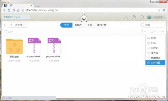Reload the page with the refresh icon
The height and width of the screenshot is (101, 168).
coord(9,10)
